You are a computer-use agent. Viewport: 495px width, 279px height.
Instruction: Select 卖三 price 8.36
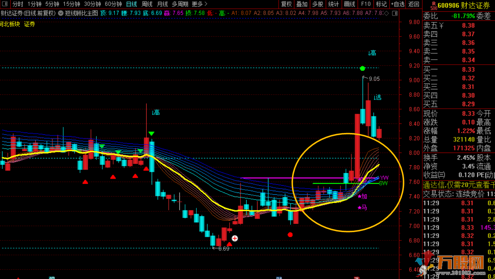click(468, 43)
